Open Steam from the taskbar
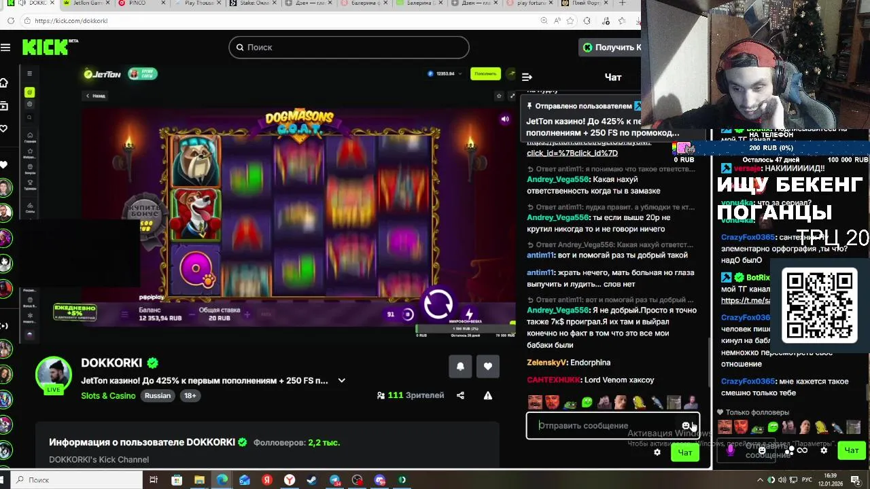The height and width of the screenshot is (489, 870). (x=312, y=480)
